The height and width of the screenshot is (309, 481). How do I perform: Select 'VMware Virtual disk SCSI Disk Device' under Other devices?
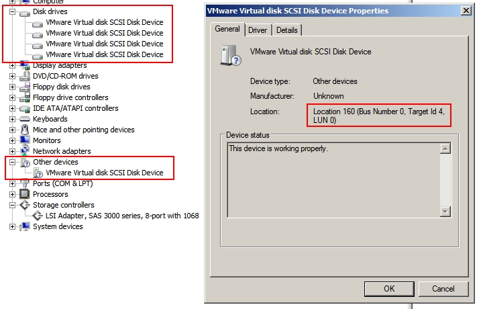[105, 173]
